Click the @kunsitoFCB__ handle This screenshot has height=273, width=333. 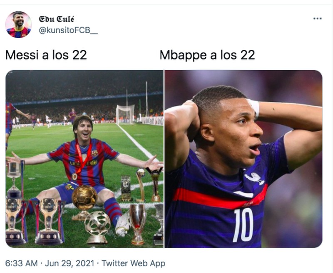68,30
